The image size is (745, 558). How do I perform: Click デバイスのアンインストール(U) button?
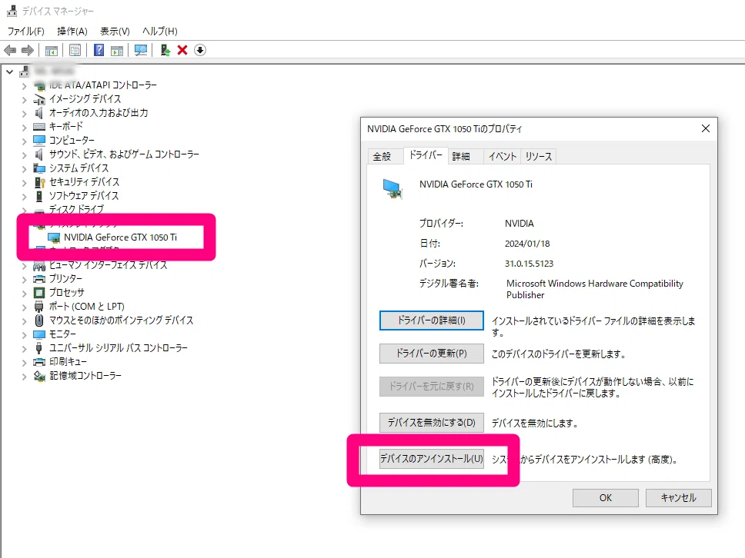[x=432, y=459]
